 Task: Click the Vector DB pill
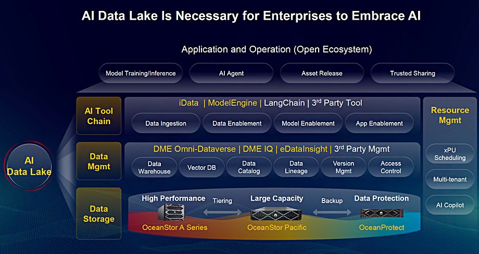(x=201, y=167)
